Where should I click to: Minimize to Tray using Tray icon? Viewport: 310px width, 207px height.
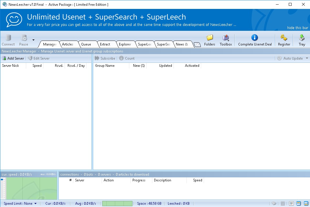302,37
